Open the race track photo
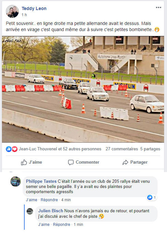This screenshot has width=167, height=233. point(83,89)
